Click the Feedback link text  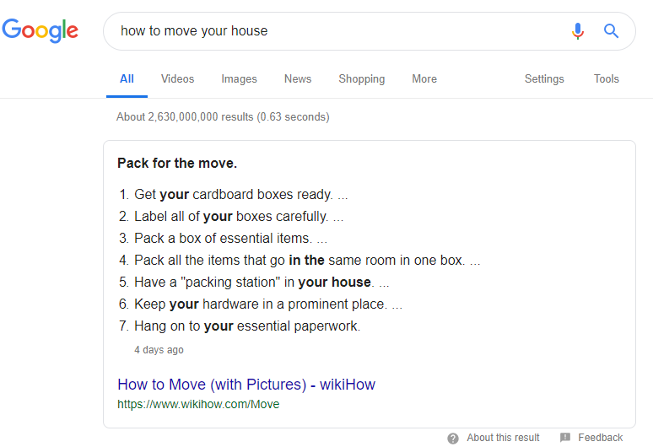tap(600, 438)
